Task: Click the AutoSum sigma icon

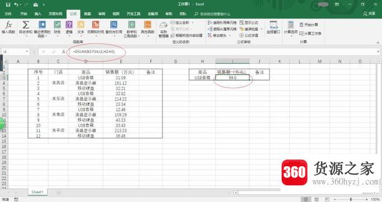Action: (x=26, y=25)
